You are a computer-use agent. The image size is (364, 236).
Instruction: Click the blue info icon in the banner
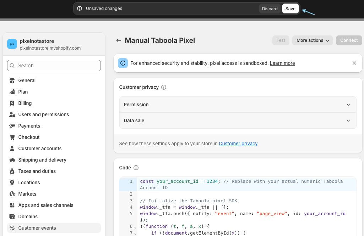point(123,63)
